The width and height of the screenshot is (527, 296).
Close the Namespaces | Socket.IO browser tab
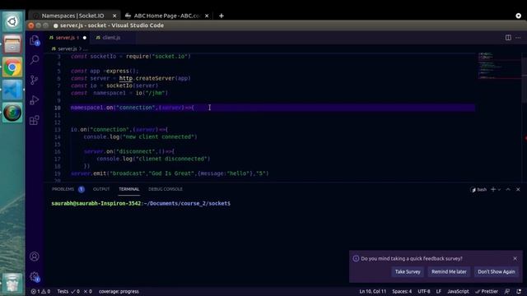pyautogui.click(x=114, y=16)
